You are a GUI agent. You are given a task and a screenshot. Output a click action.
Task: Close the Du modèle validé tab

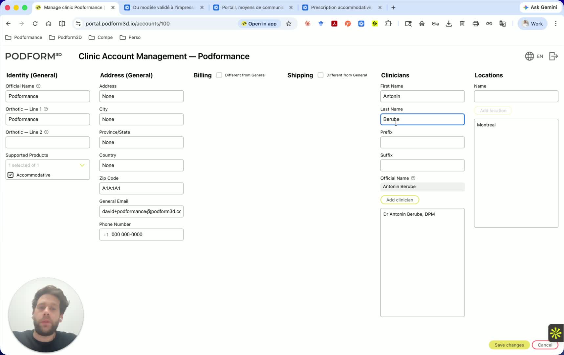pos(202,8)
